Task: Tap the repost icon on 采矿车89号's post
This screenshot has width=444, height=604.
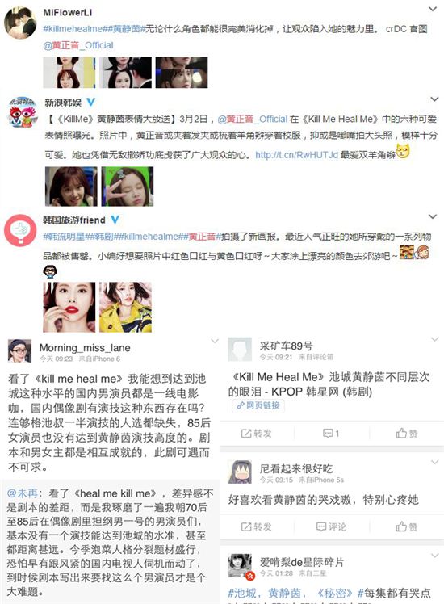Action: point(256,434)
